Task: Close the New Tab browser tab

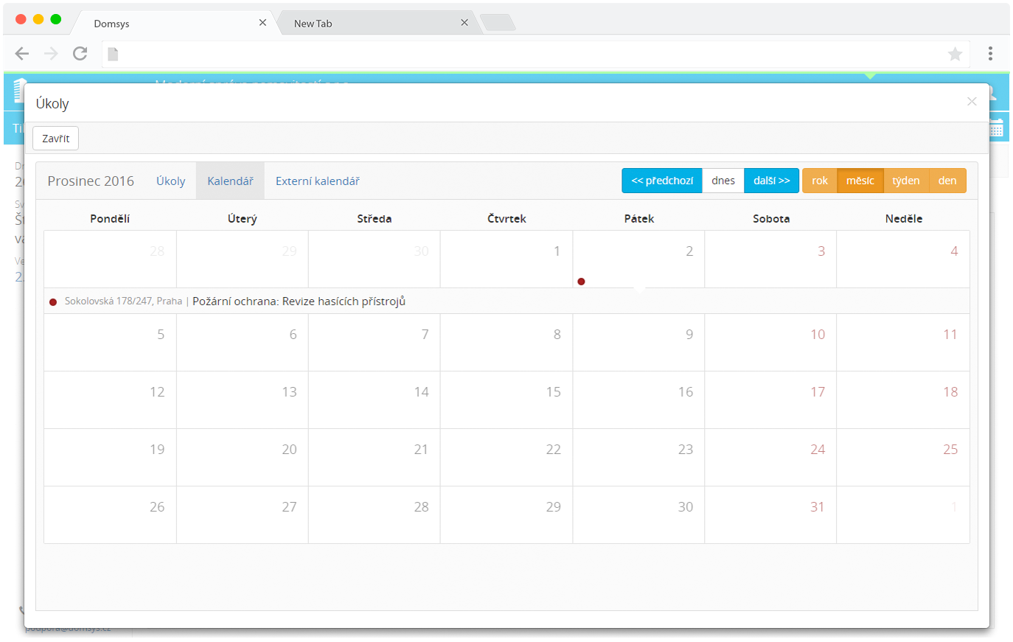Action: point(464,23)
